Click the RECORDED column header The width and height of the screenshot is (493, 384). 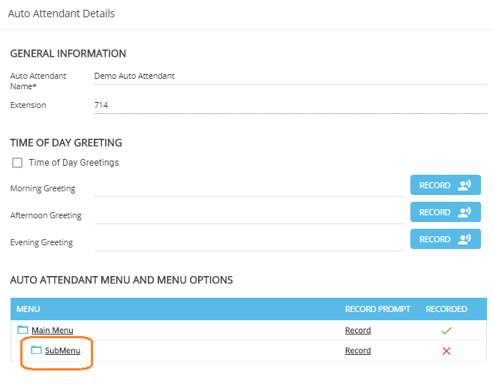(446, 309)
